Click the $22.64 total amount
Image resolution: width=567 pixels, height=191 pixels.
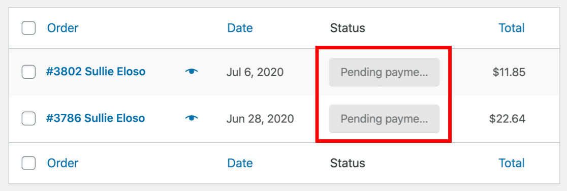(507, 118)
